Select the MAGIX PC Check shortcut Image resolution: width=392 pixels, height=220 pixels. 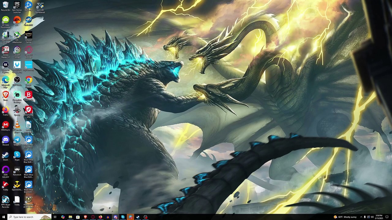[17, 67]
